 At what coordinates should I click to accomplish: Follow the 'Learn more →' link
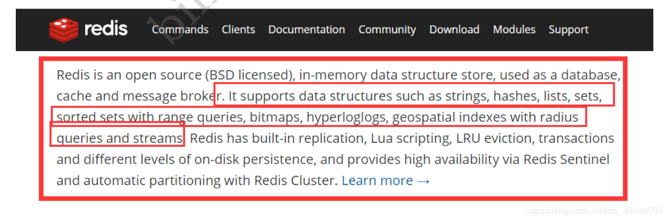[x=386, y=181]
